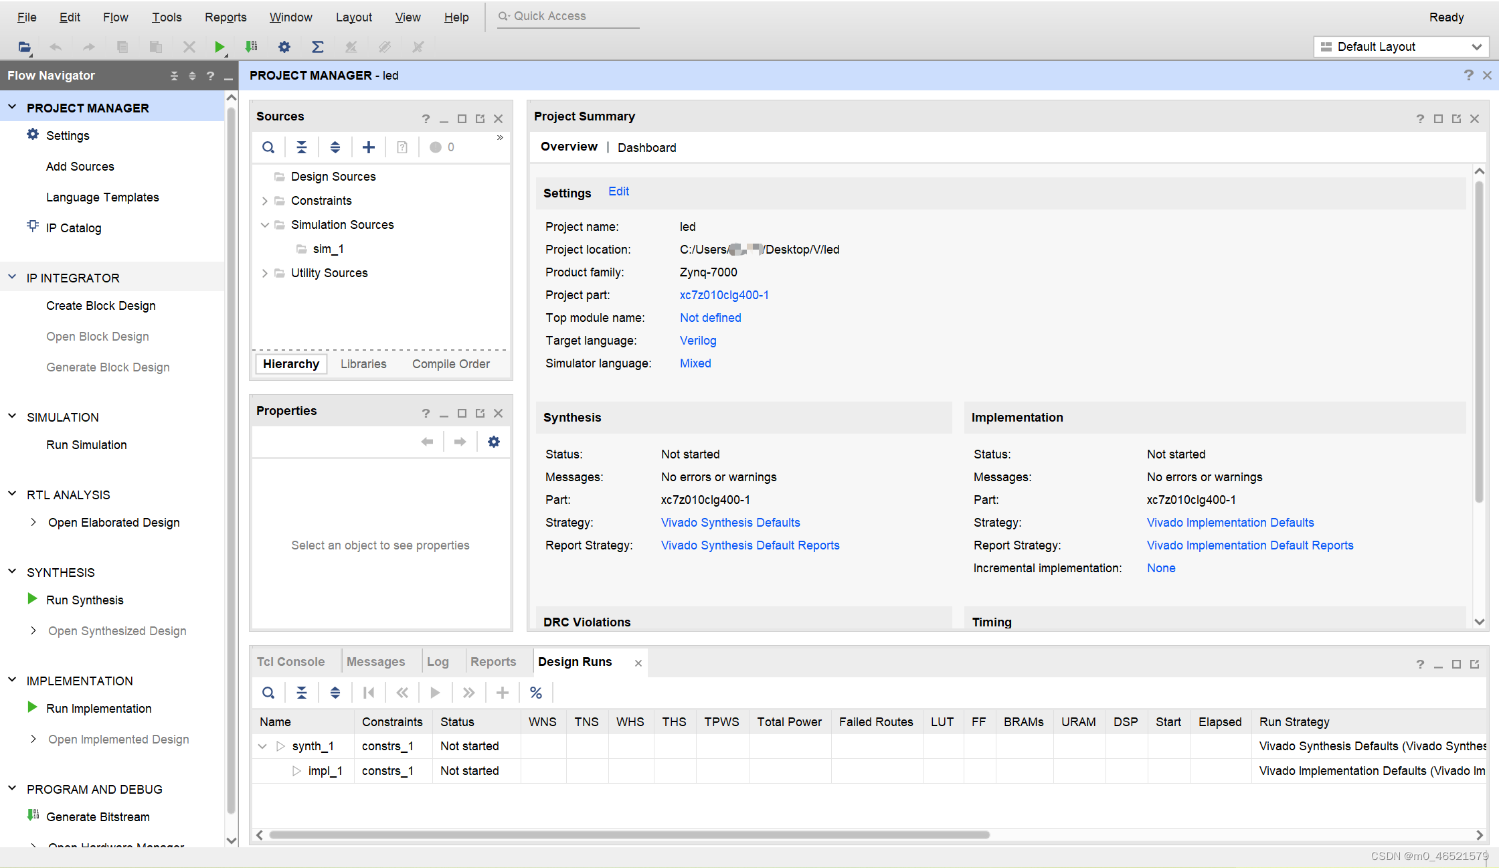Screen dimensions: 1499x868
Task: Collapse the synth_1 run row
Action: [x=262, y=746]
